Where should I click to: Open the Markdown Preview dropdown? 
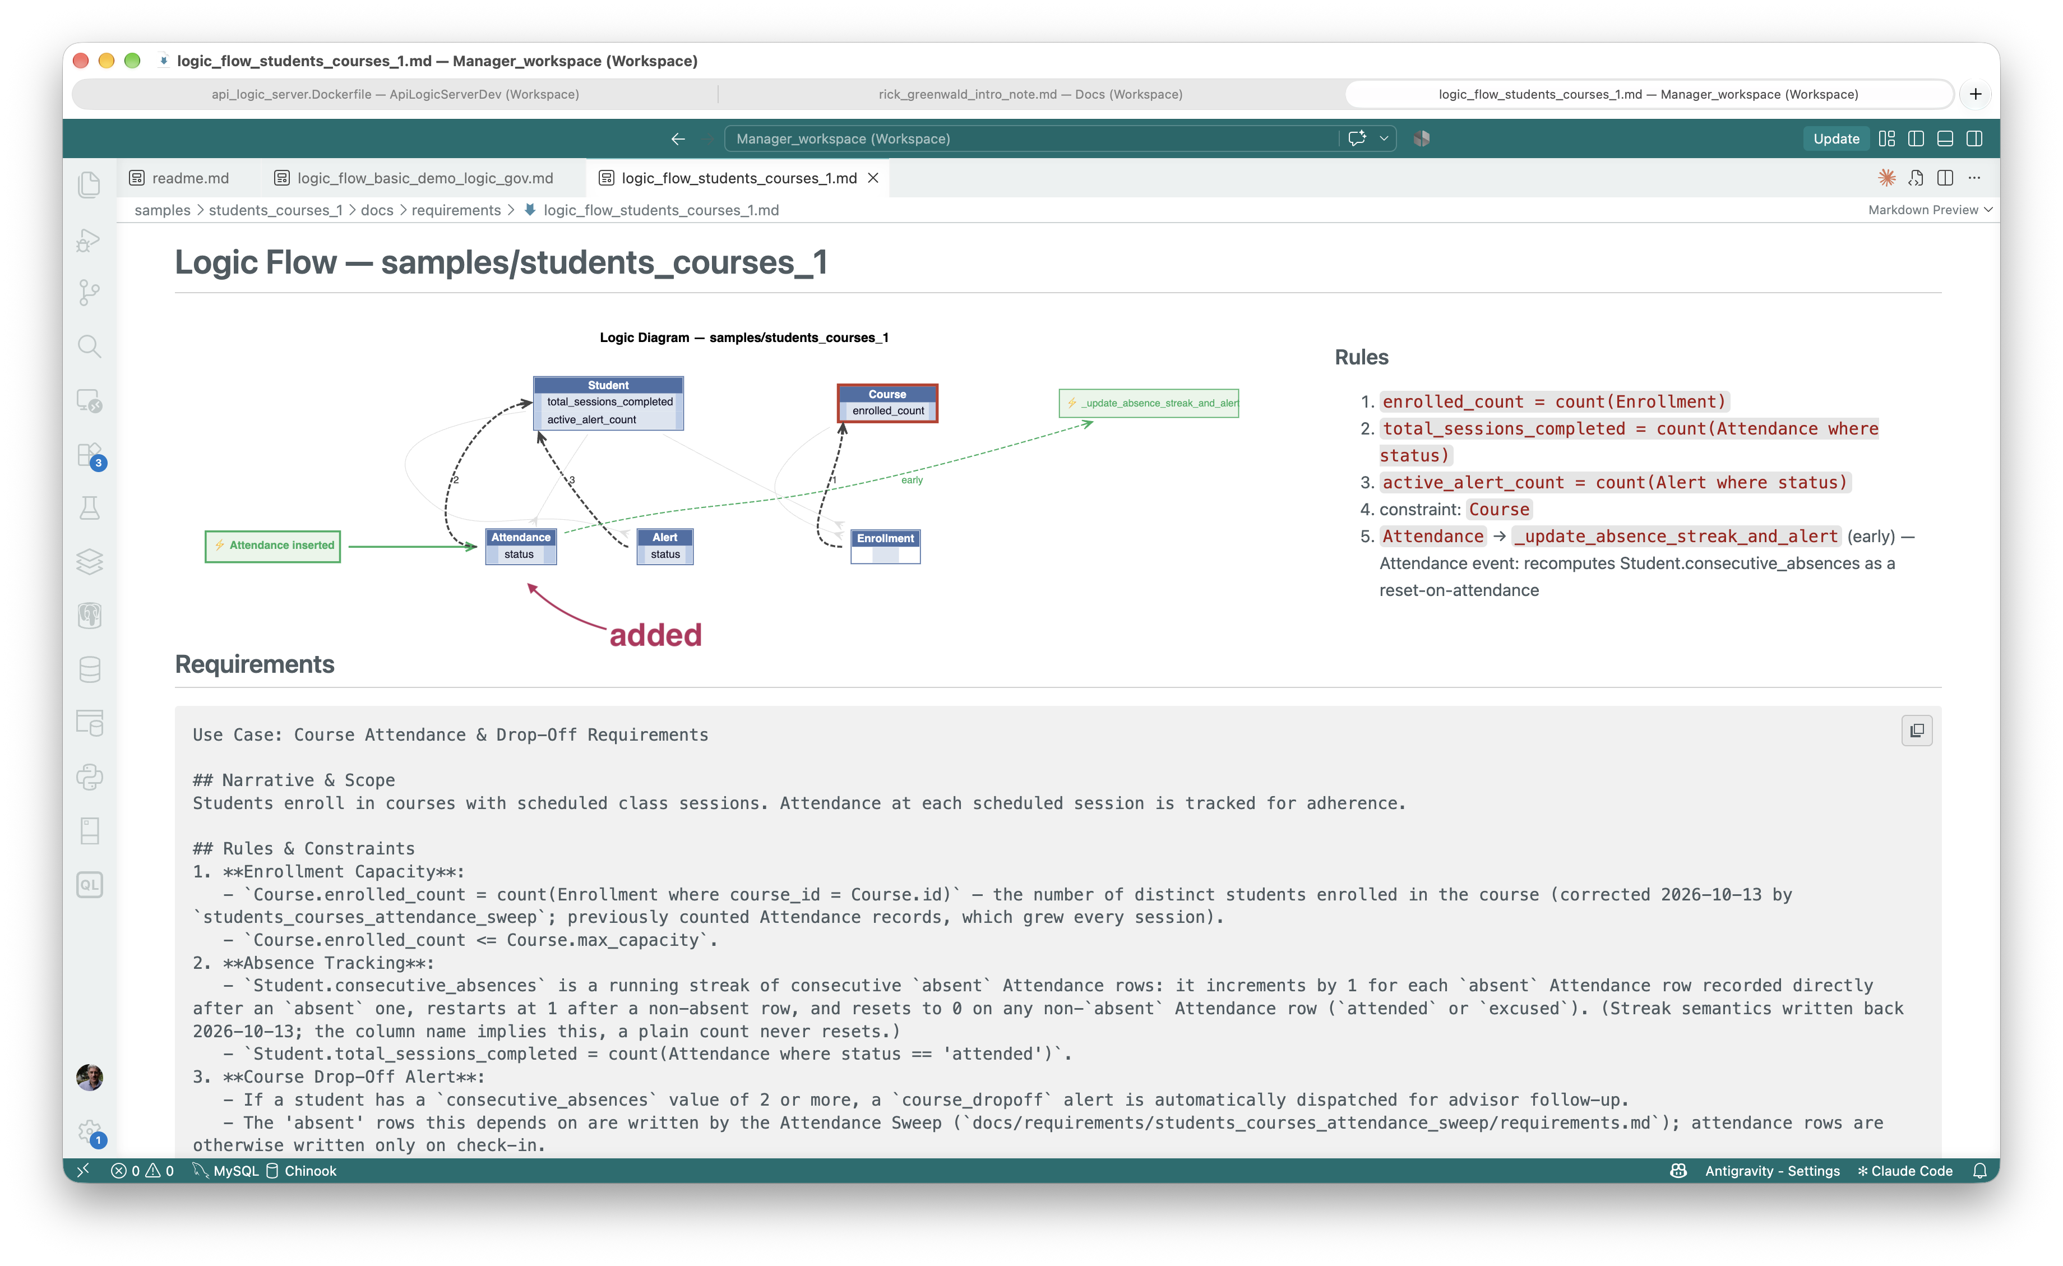click(1930, 210)
